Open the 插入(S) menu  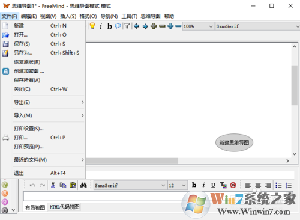point(68,16)
